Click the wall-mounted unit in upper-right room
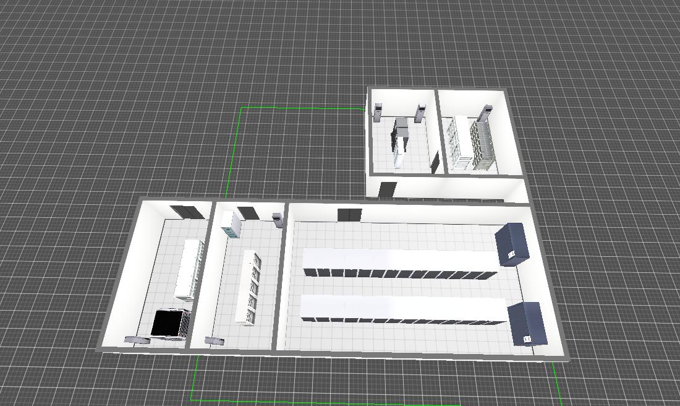680x406 pixels. (x=485, y=113)
